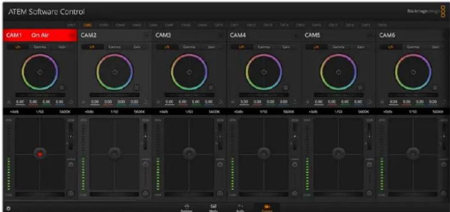Trigger CAM3 auto focus round button
The width and height of the screenshot is (450, 212).
click(x=220, y=194)
